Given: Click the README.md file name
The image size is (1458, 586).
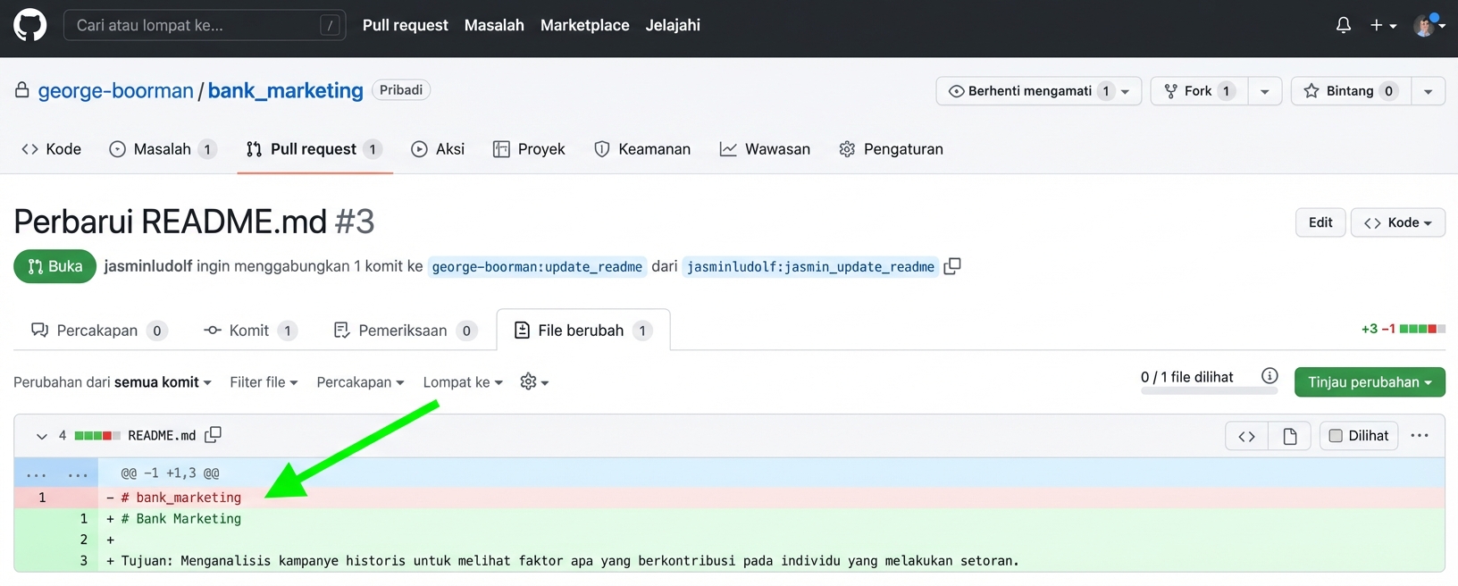Looking at the screenshot, I should pos(162,436).
